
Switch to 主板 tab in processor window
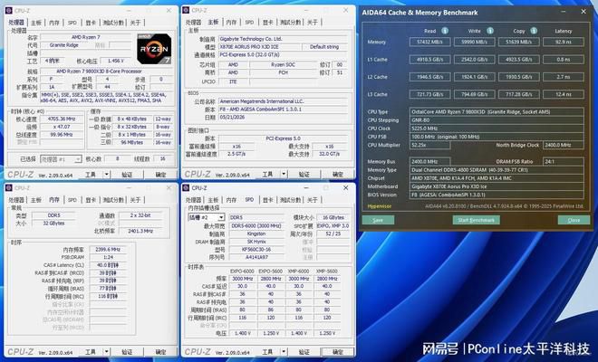point(36,23)
